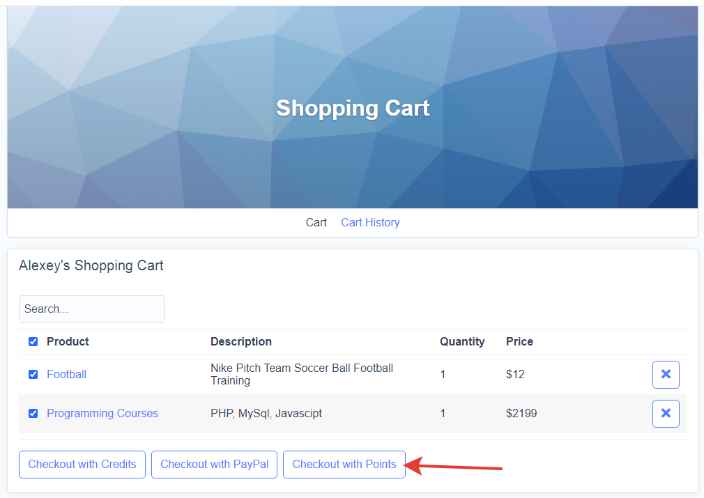Open the Football product link
This screenshot has height=498, width=704.
pos(66,374)
